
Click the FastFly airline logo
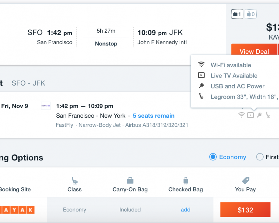[46, 106]
